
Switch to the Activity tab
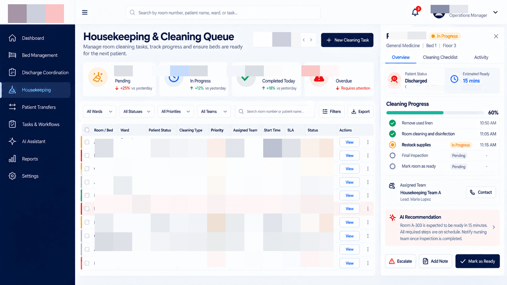(x=481, y=57)
